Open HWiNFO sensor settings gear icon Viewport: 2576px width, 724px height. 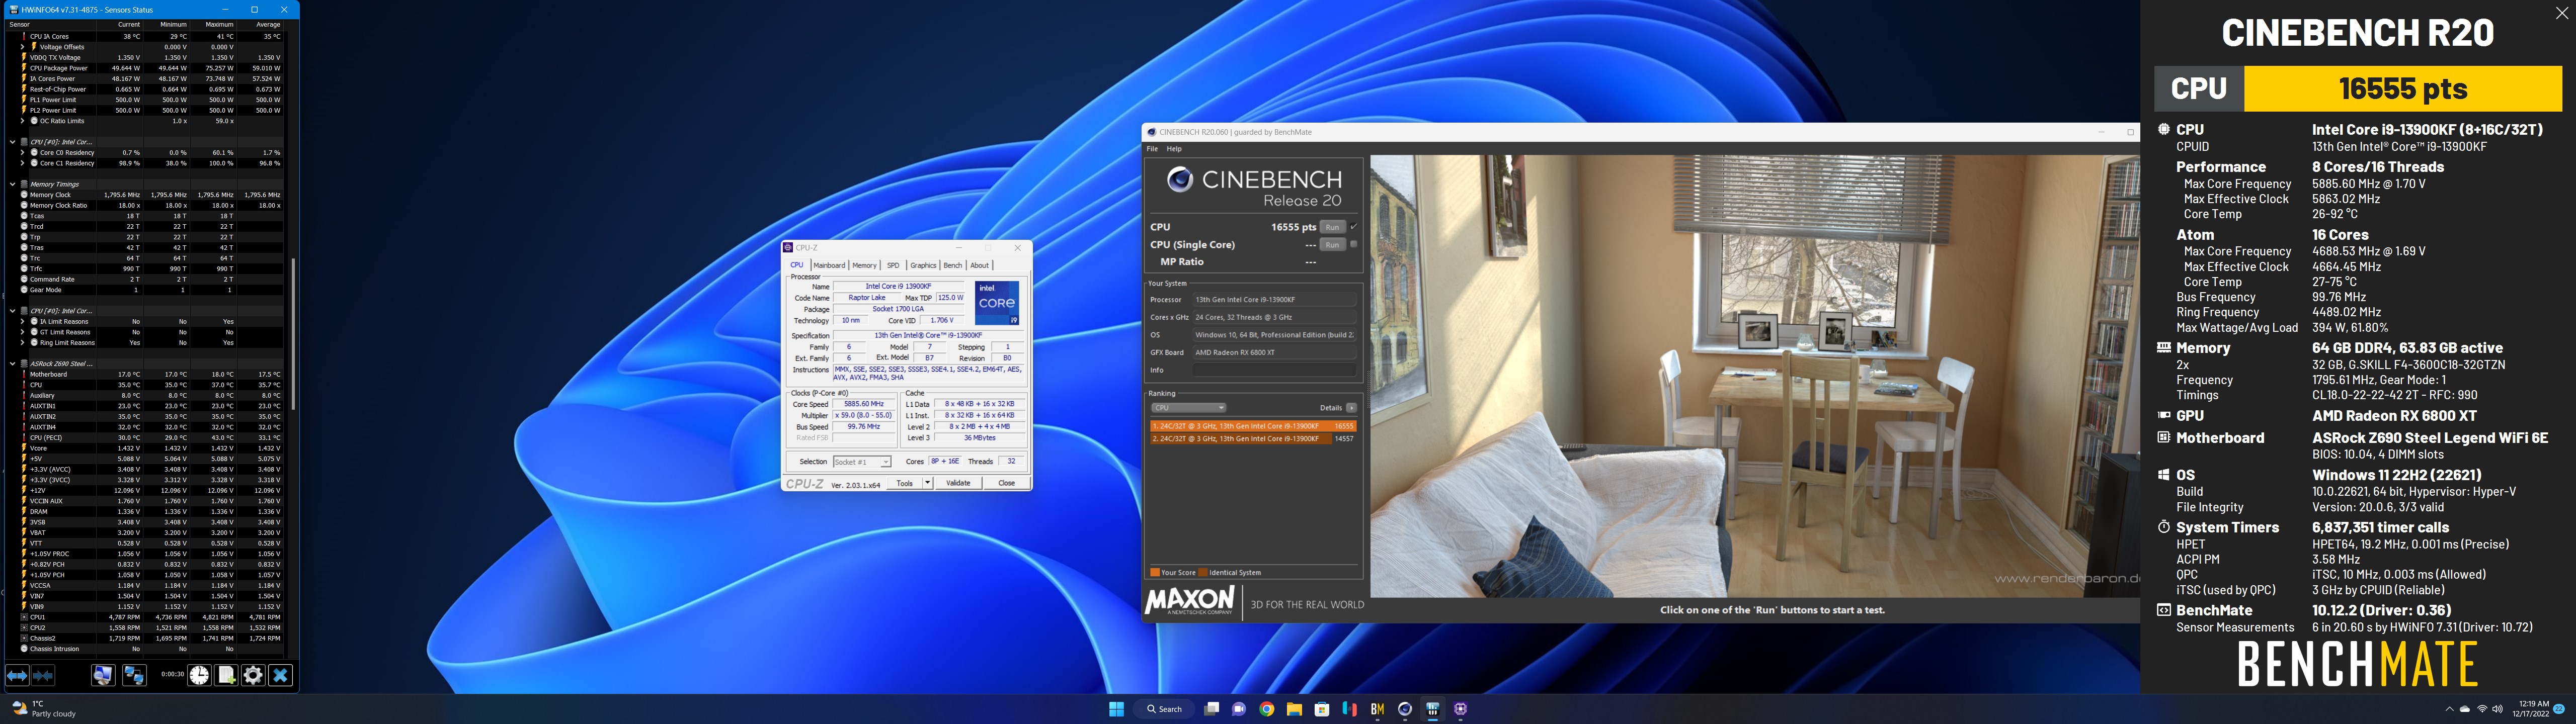tap(253, 676)
